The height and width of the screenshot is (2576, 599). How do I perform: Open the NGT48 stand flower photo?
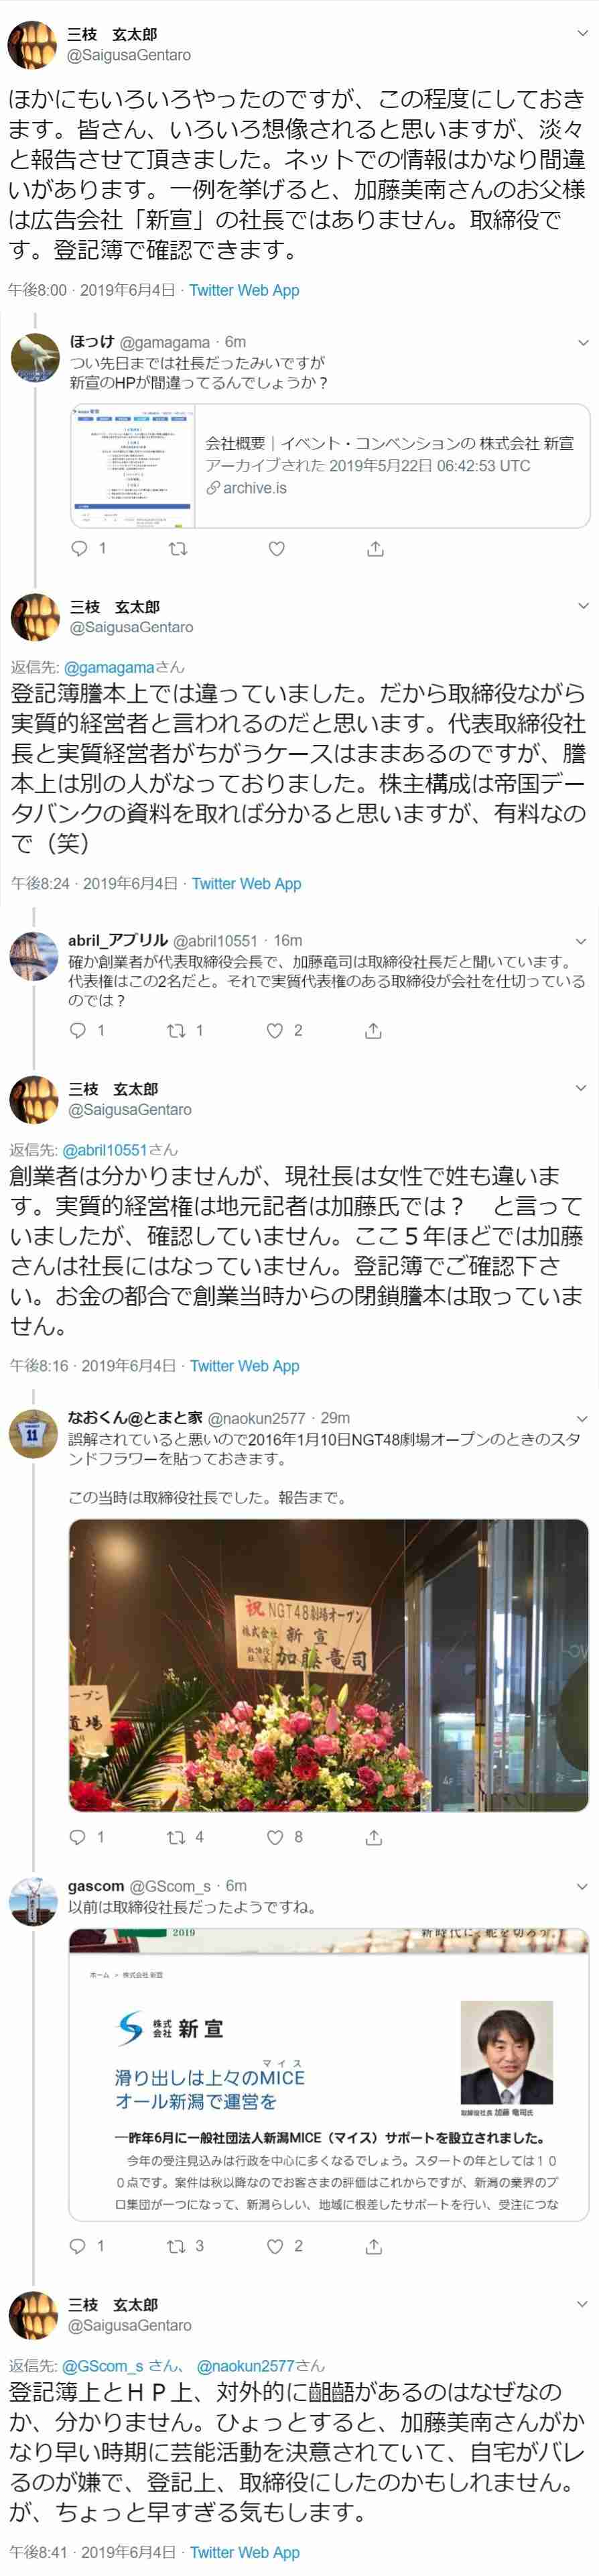(x=328, y=1665)
